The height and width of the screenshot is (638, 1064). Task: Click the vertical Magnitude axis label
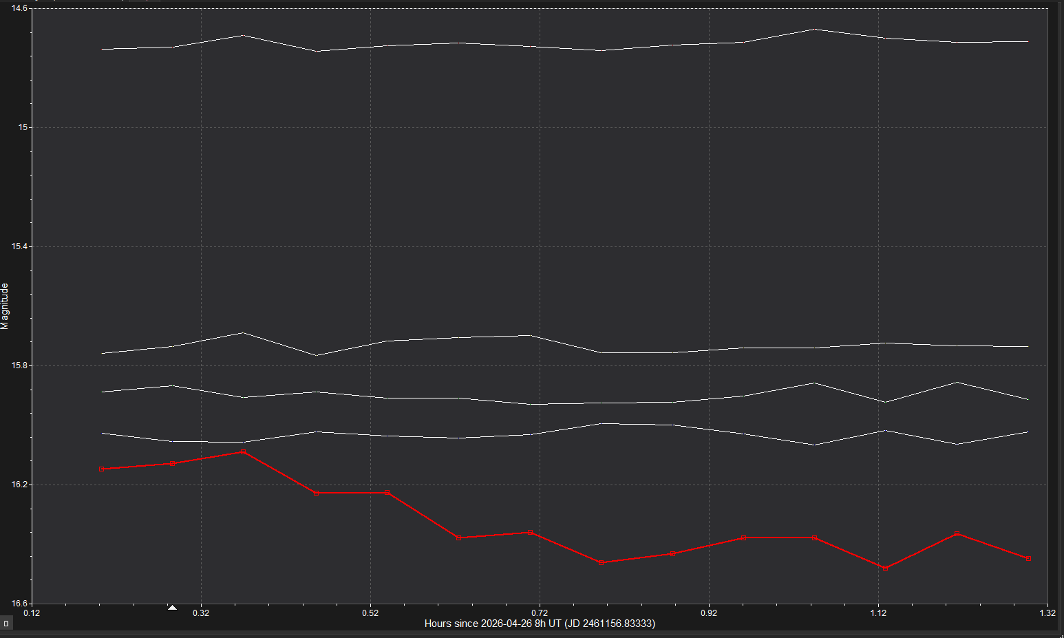(5, 306)
